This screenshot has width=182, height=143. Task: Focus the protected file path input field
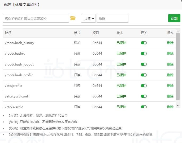(x=36, y=18)
